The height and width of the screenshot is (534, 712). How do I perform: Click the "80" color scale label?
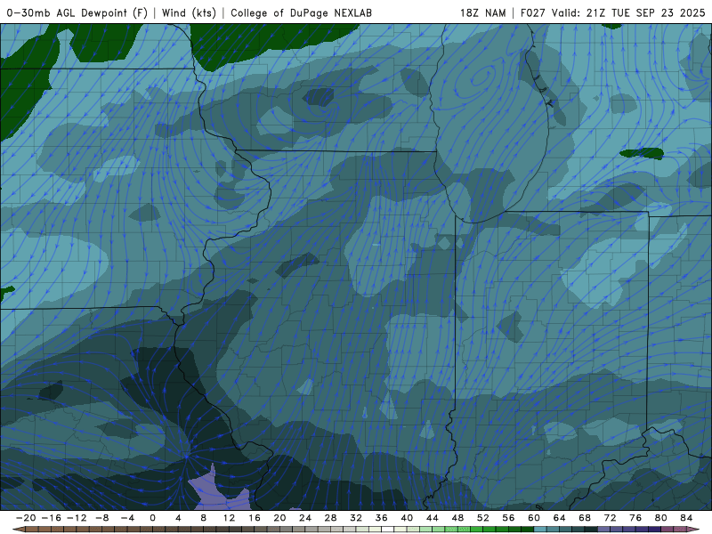(x=661, y=518)
